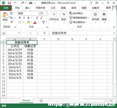Switch to the 视图 view tab
The image size is (117, 108).
pyautogui.click(x=84, y=8)
